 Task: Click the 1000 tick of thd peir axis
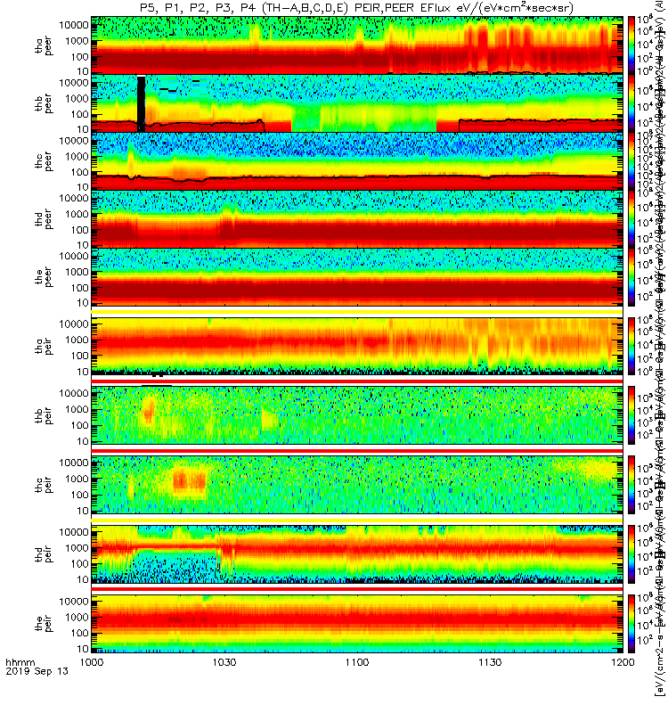click(x=77, y=547)
